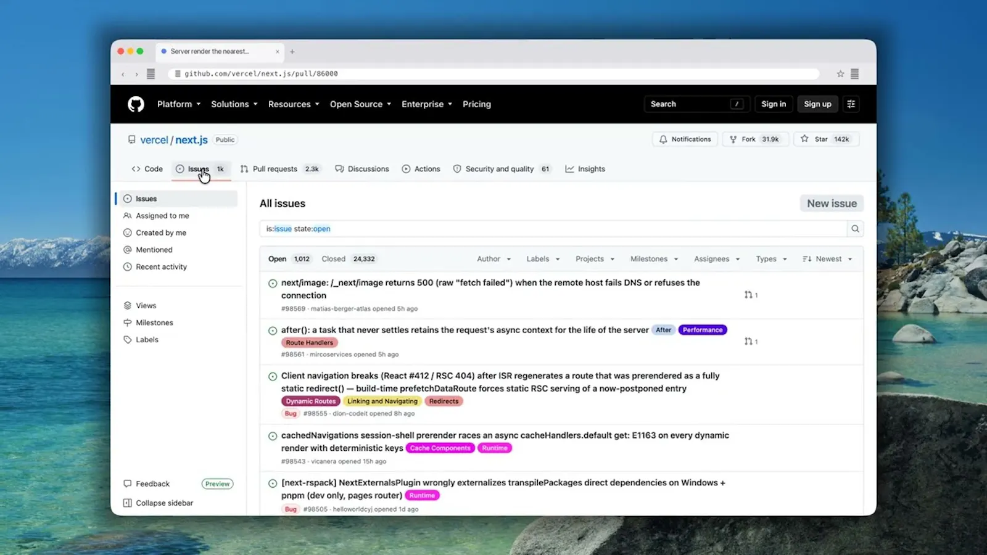
Task: Click the GitHub logo icon
Action: click(136, 104)
